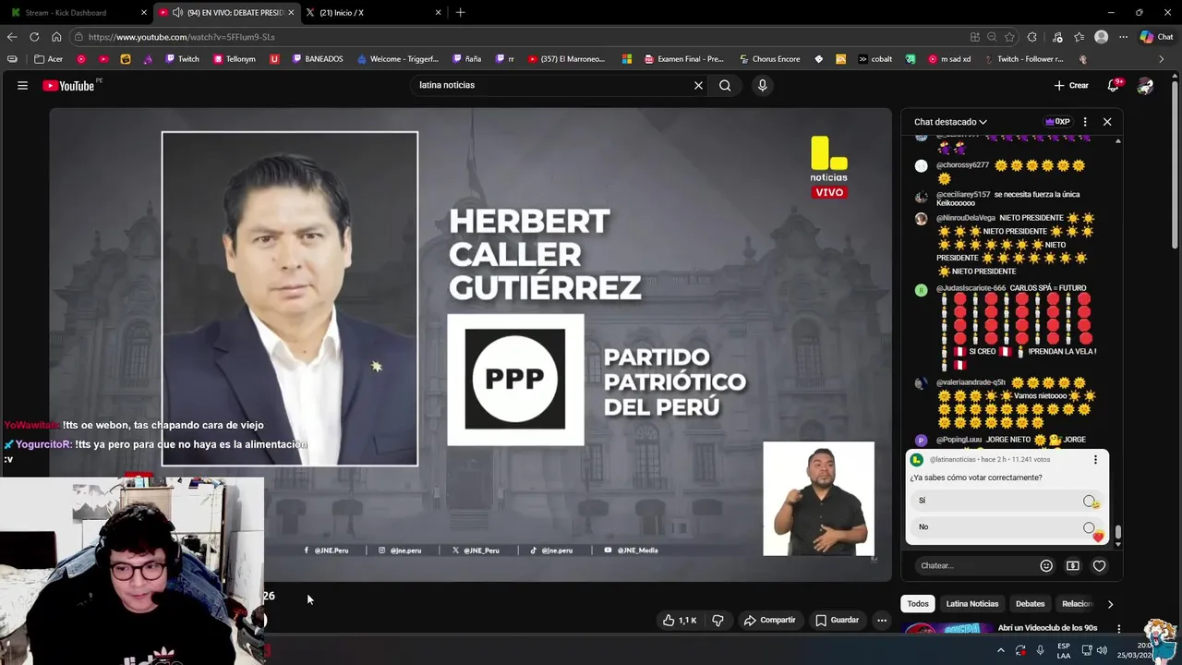This screenshot has height=665, width=1182.
Task: Open the YouTube hamburger guide menu
Action: pyautogui.click(x=22, y=85)
